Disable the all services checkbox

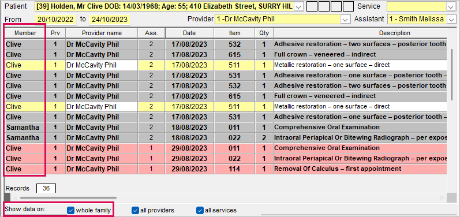200,210
